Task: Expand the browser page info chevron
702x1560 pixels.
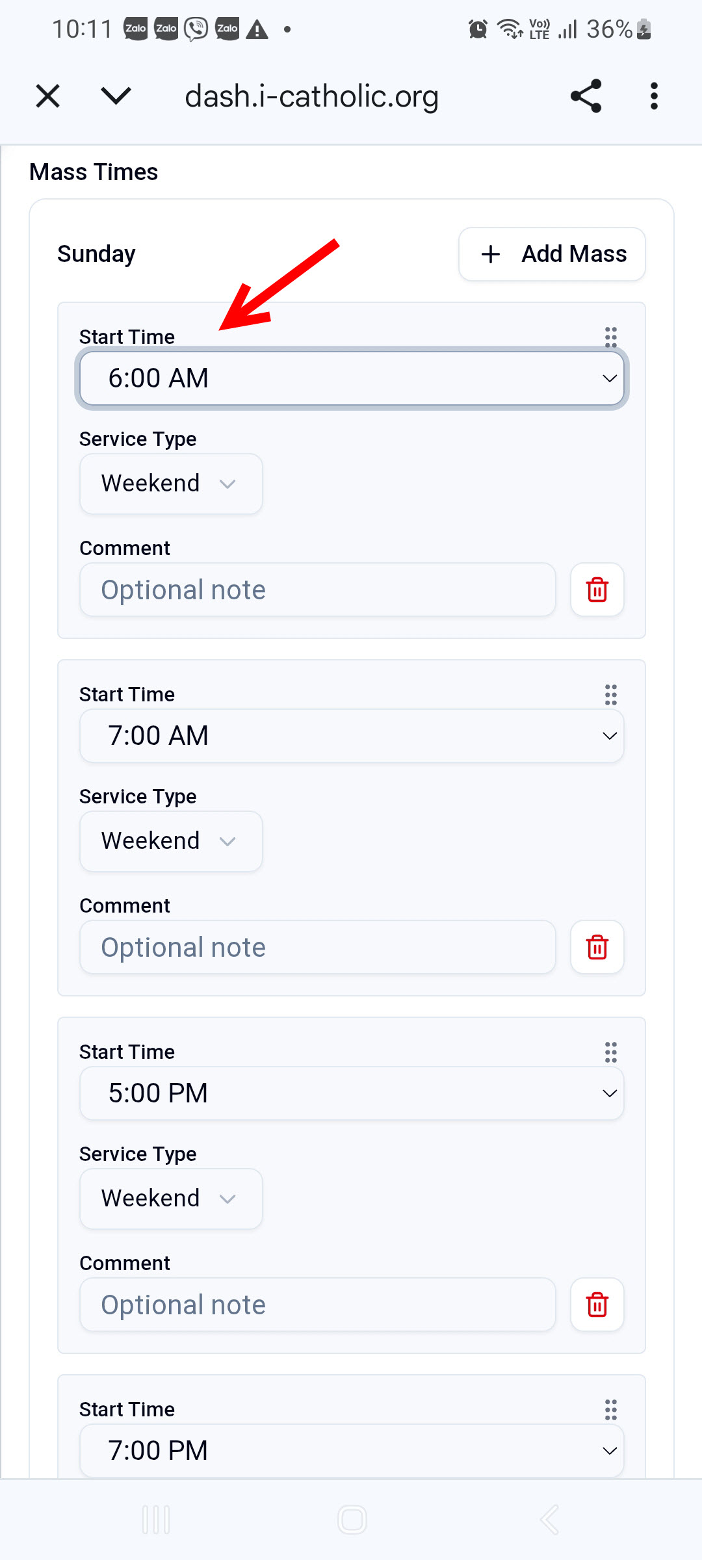Action: point(116,96)
